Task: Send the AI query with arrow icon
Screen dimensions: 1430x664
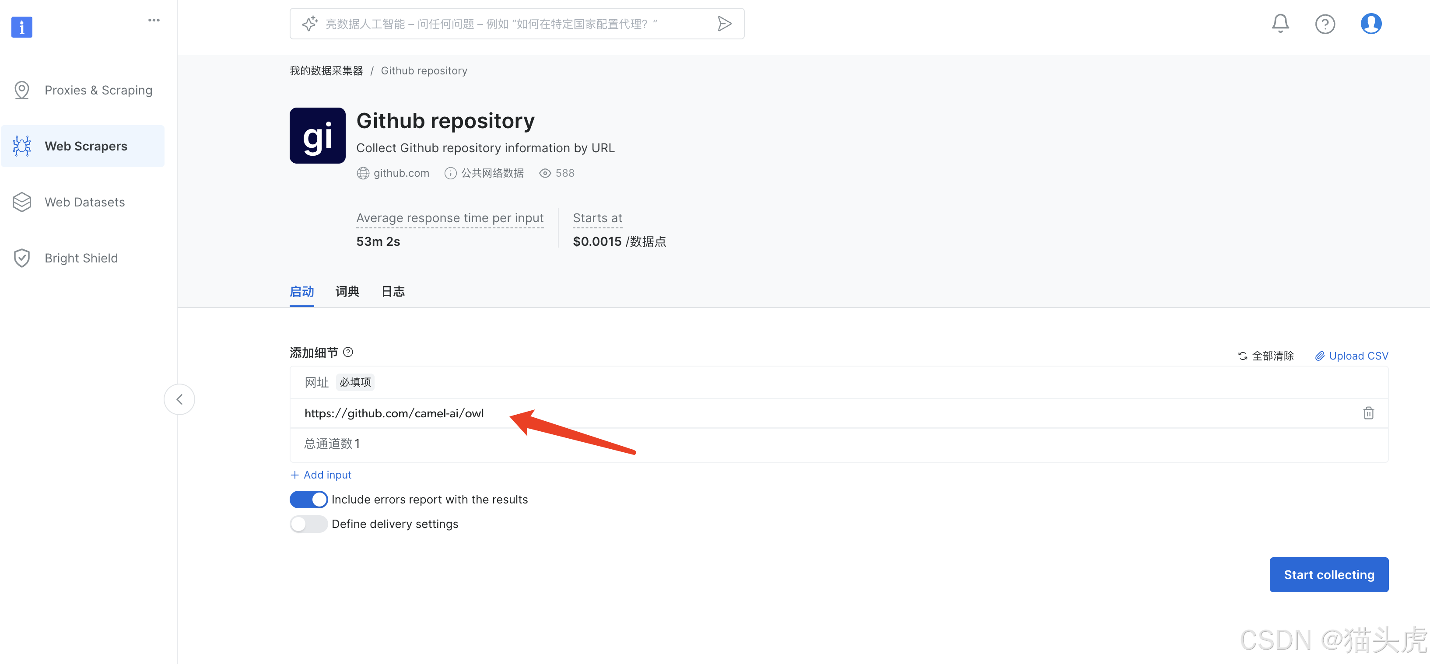Action: [724, 24]
